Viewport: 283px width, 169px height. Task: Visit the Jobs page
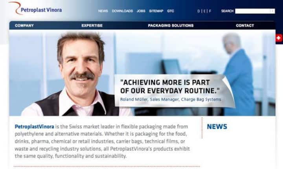[x=141, y=11]
